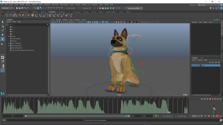Toggle the outliner icon in left layout bar
223x125 pixels.
pyautogui.click(x=3, y=70)
